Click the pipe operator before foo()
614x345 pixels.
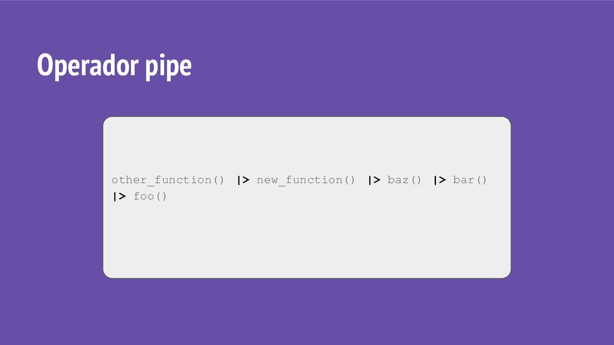119,196
